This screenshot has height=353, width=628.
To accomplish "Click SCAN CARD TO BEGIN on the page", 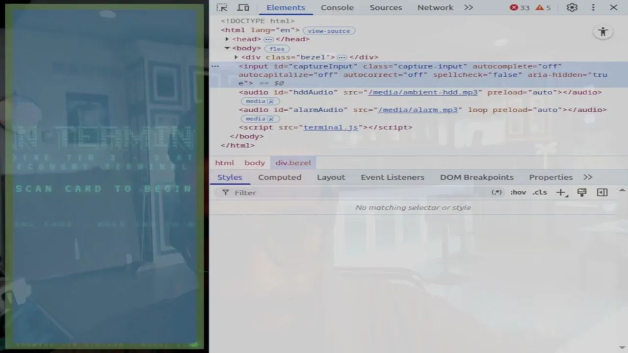I will click(x=104, y=189).
